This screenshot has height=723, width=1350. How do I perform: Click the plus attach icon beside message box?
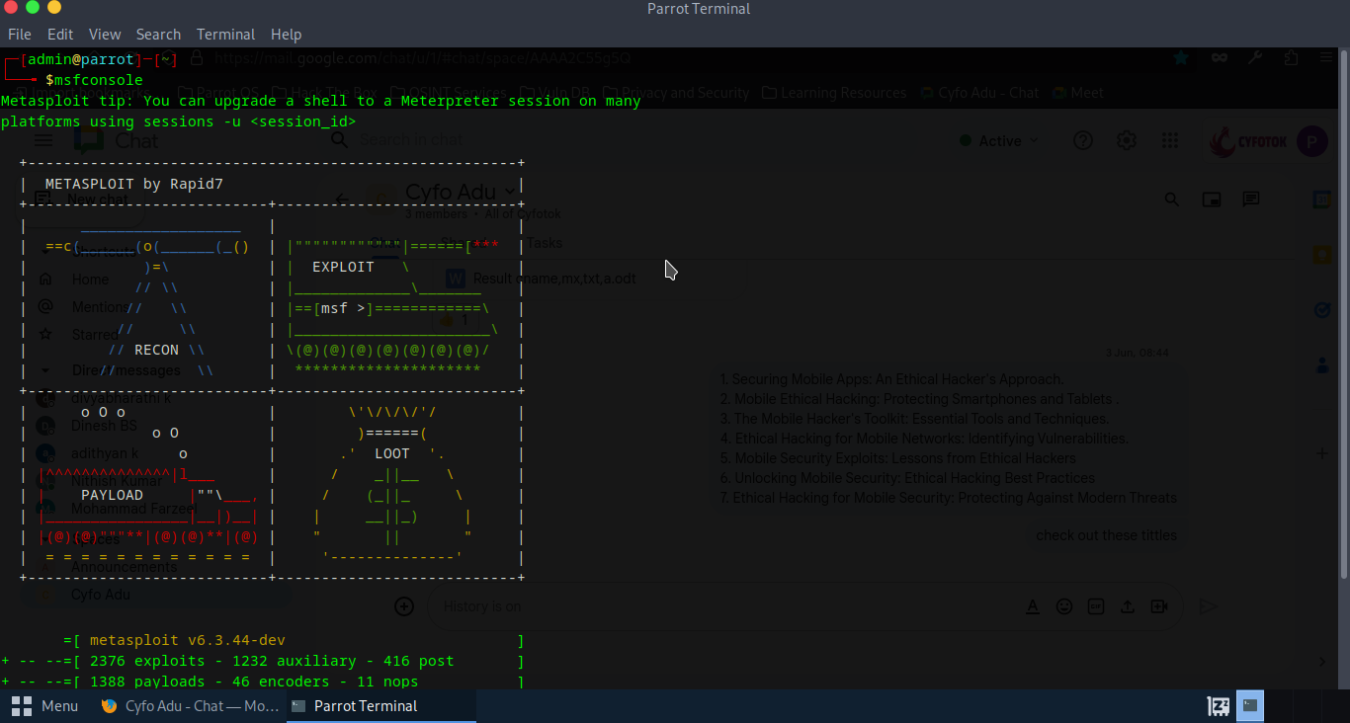(404, 606)
